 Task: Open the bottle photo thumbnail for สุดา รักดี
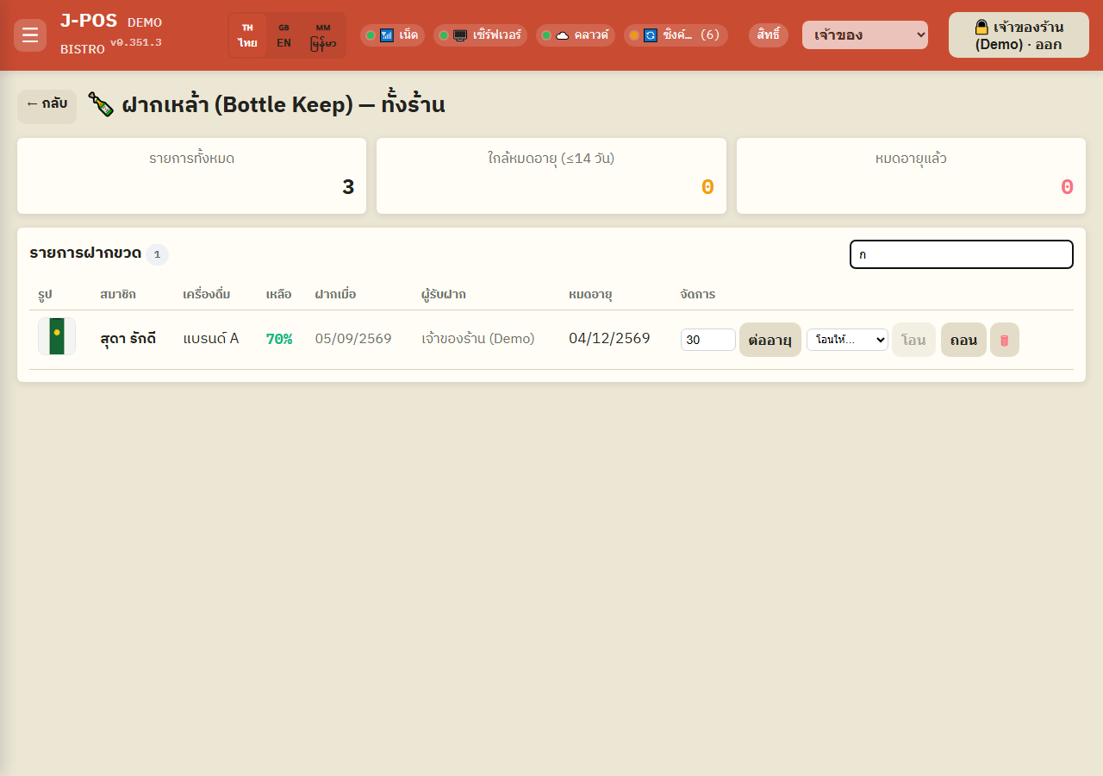(57, 336)
